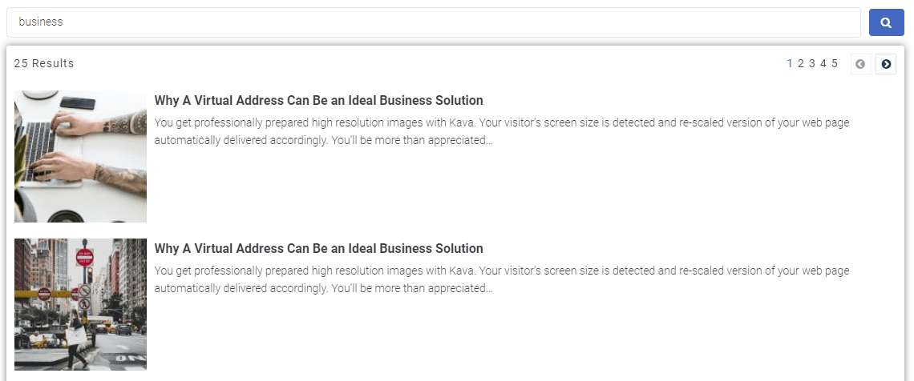Click the red round sign in street thumbnail
The height and width of the screenshot is (381, 914).
click(x=85, y=256)
